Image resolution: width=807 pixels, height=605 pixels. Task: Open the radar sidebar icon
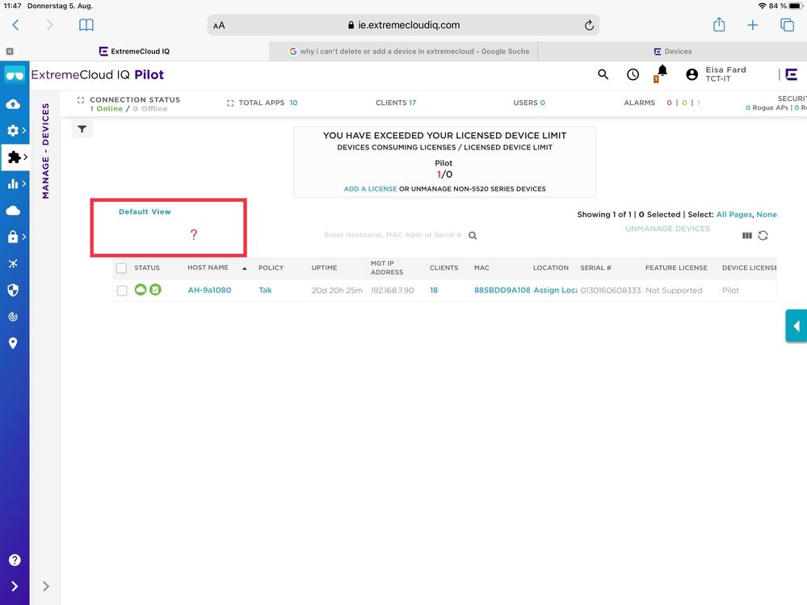click(14, 317)
